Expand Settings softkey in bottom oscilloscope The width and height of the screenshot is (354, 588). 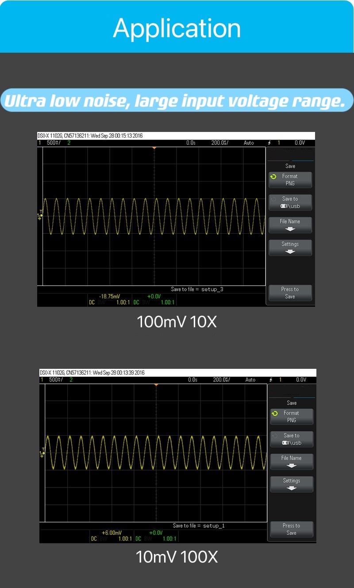291,484
